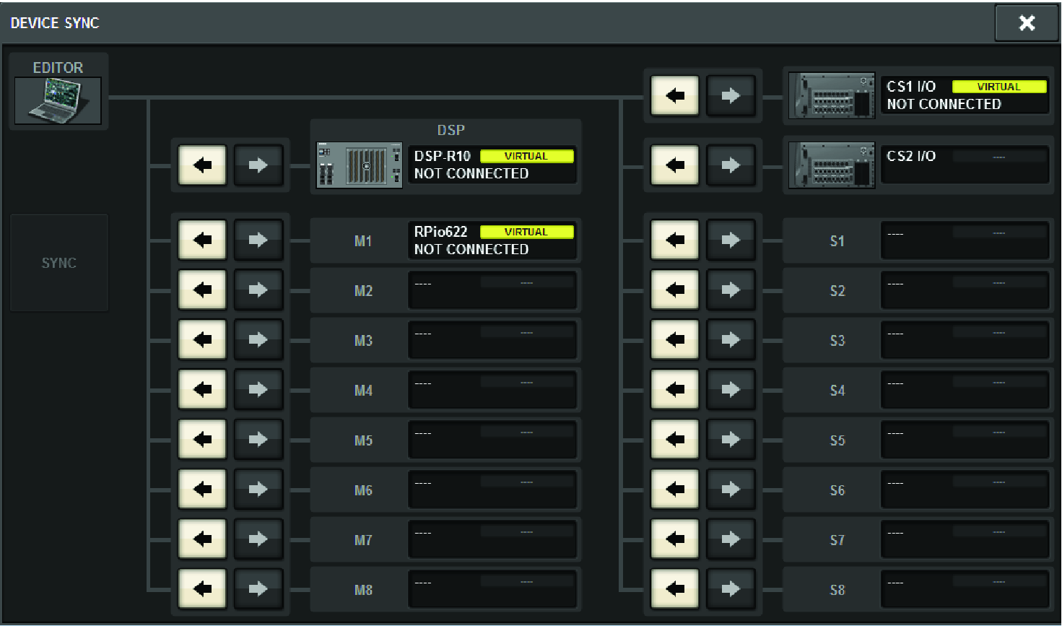Select right arrow for M1 RPio622
The height and width of the screenshot is (626, 1062).
[258, 240]
